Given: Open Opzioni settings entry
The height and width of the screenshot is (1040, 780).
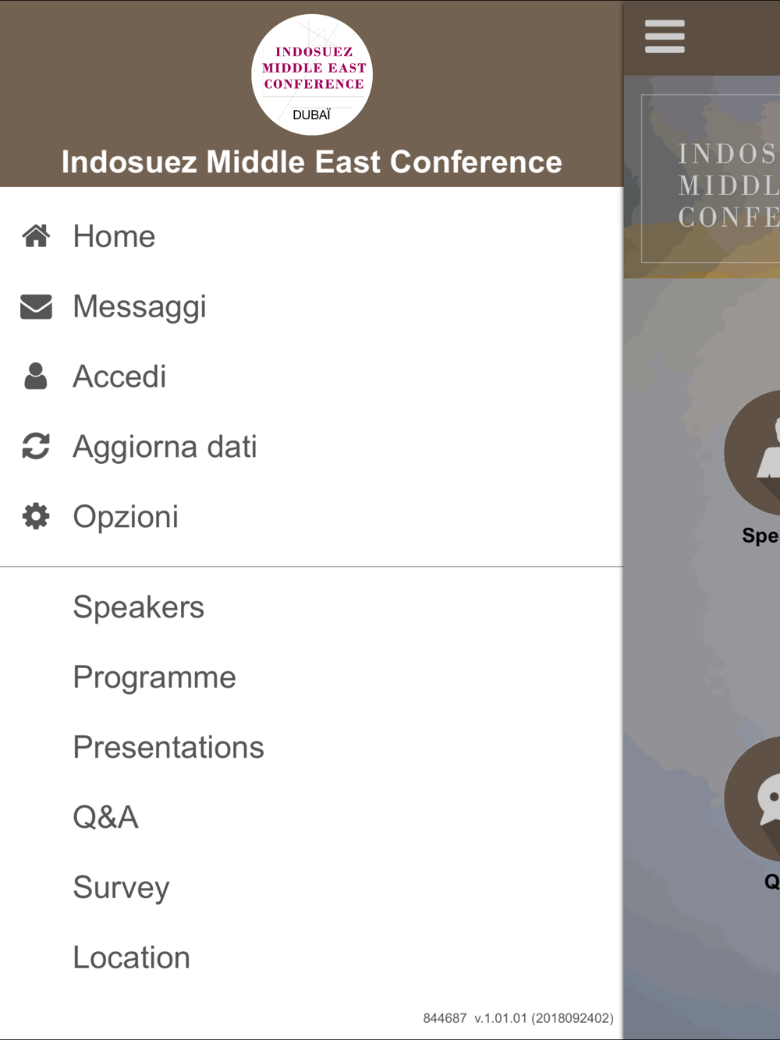Looking at the screenshot, I should (x=311, y=517).
